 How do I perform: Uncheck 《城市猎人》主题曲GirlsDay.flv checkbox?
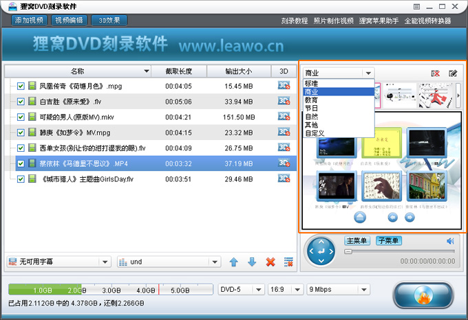pos(21,179)
